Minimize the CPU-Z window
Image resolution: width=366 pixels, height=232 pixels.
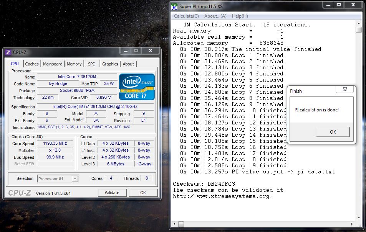click(x=126, y=51)
